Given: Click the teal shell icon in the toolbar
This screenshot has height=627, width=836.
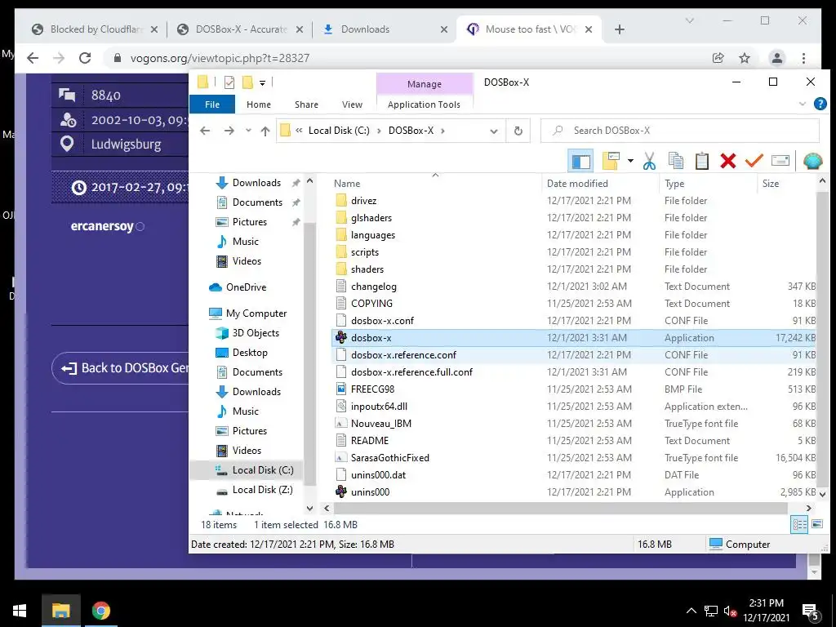Looking at the screenshot, I should click(812, 161).
